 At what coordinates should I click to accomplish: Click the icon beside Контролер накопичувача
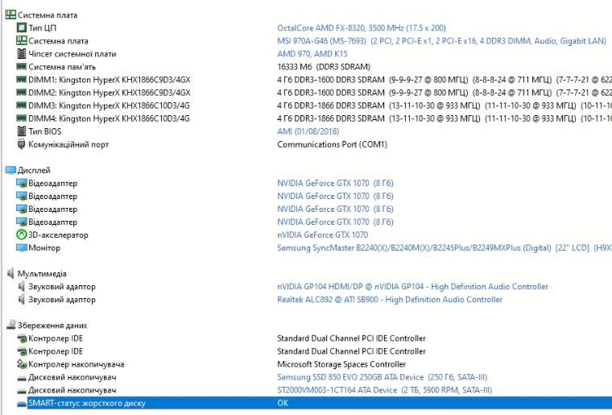pos(22,364)
